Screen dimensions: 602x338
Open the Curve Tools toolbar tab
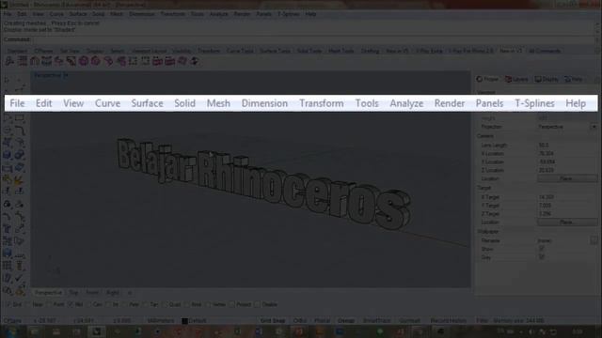click(241, 51)
